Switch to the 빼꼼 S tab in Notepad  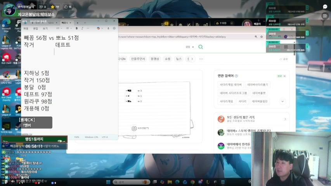65,23
